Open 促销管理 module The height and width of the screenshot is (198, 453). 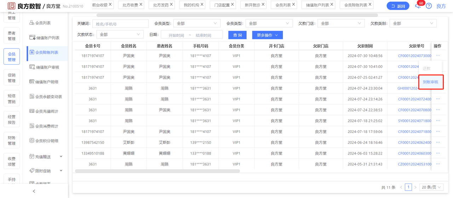pos(12,78)
